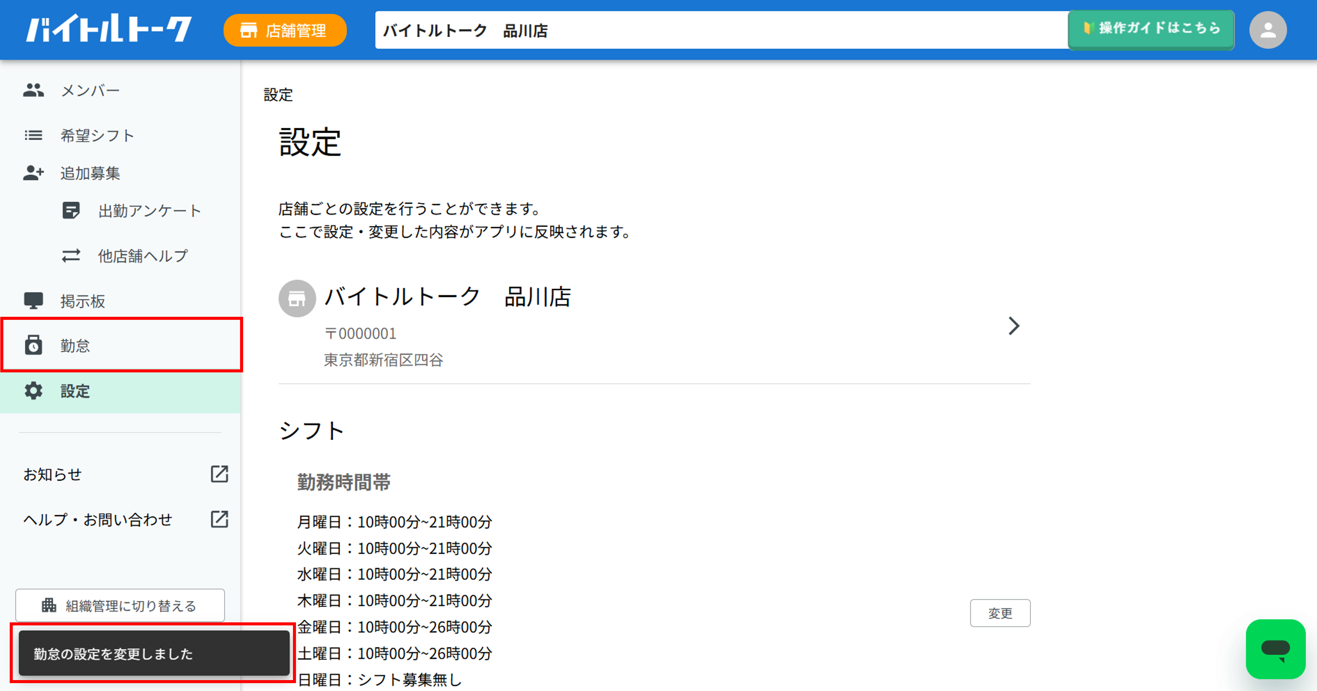The image size is (1317, 691).
Task: Click the 勤務時間帯 heading
Action: [344, 482]
